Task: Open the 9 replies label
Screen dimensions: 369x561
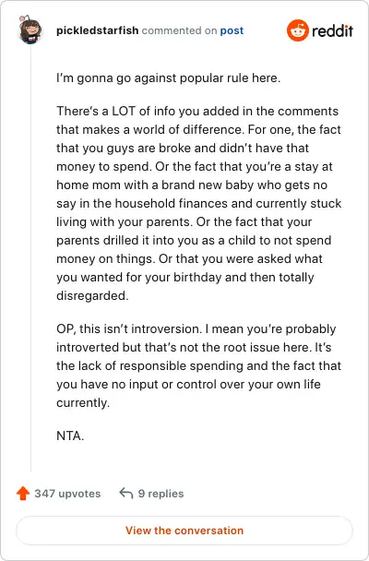Action: (161, 494)
